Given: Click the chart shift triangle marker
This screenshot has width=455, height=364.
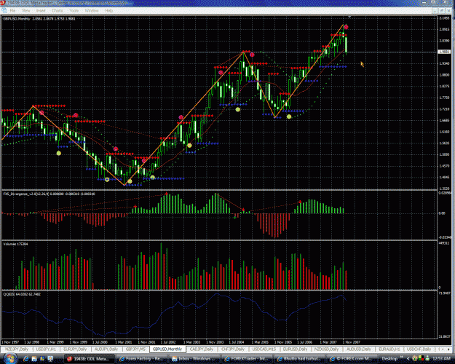Looking at the screenshot, I should point(349,17).
